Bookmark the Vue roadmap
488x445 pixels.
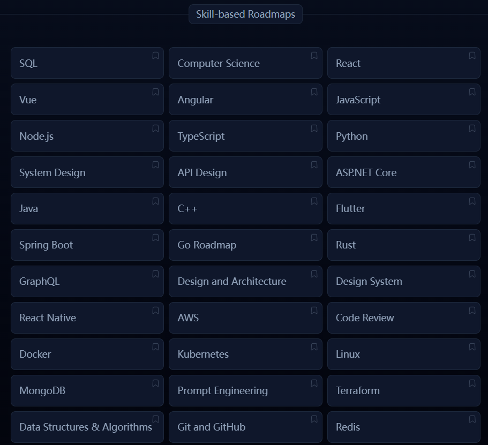click(155, 92)
